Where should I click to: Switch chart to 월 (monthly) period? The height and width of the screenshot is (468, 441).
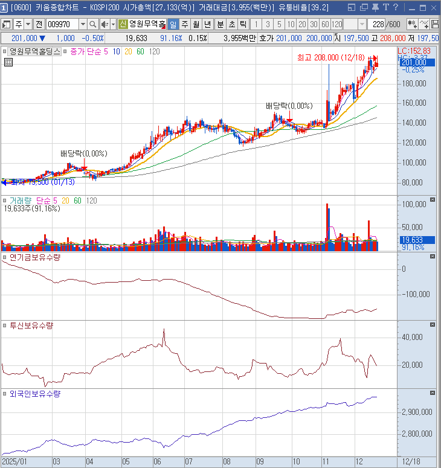click(196, 24)
